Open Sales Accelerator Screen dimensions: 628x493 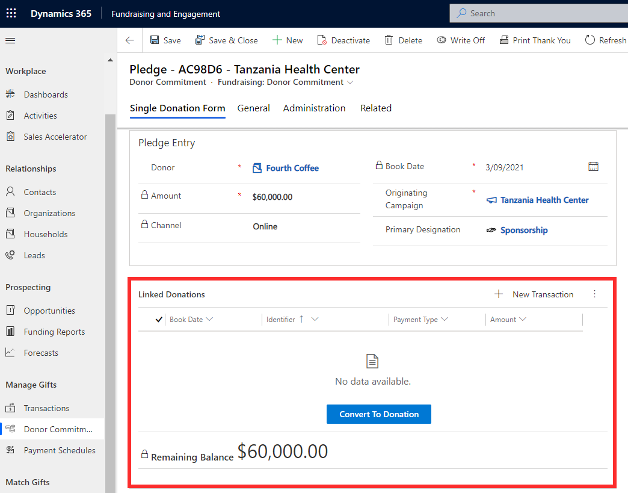55,137
